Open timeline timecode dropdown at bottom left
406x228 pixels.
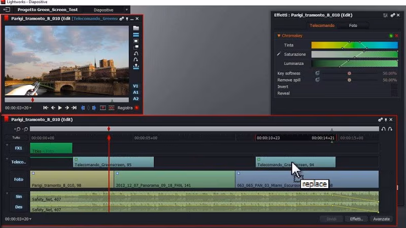coord(30,219)
